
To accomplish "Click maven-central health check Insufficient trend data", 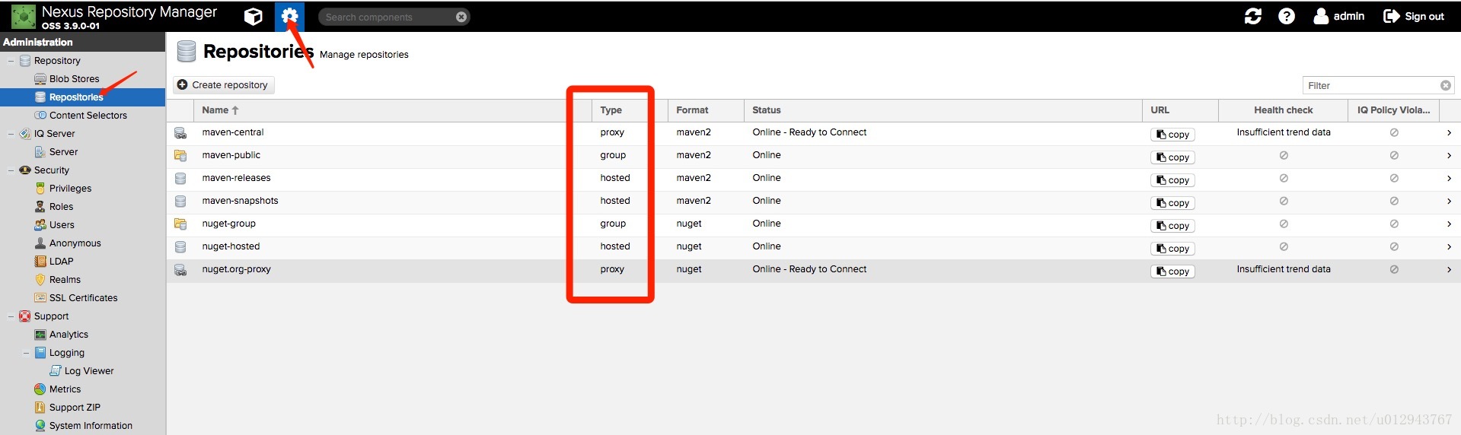I will [x=1284, y=132].
